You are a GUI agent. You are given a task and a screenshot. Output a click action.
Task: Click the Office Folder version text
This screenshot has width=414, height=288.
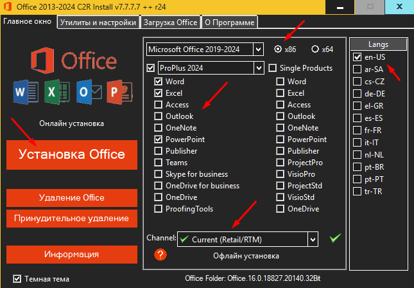pyautogui.click(x=253, y=278)
